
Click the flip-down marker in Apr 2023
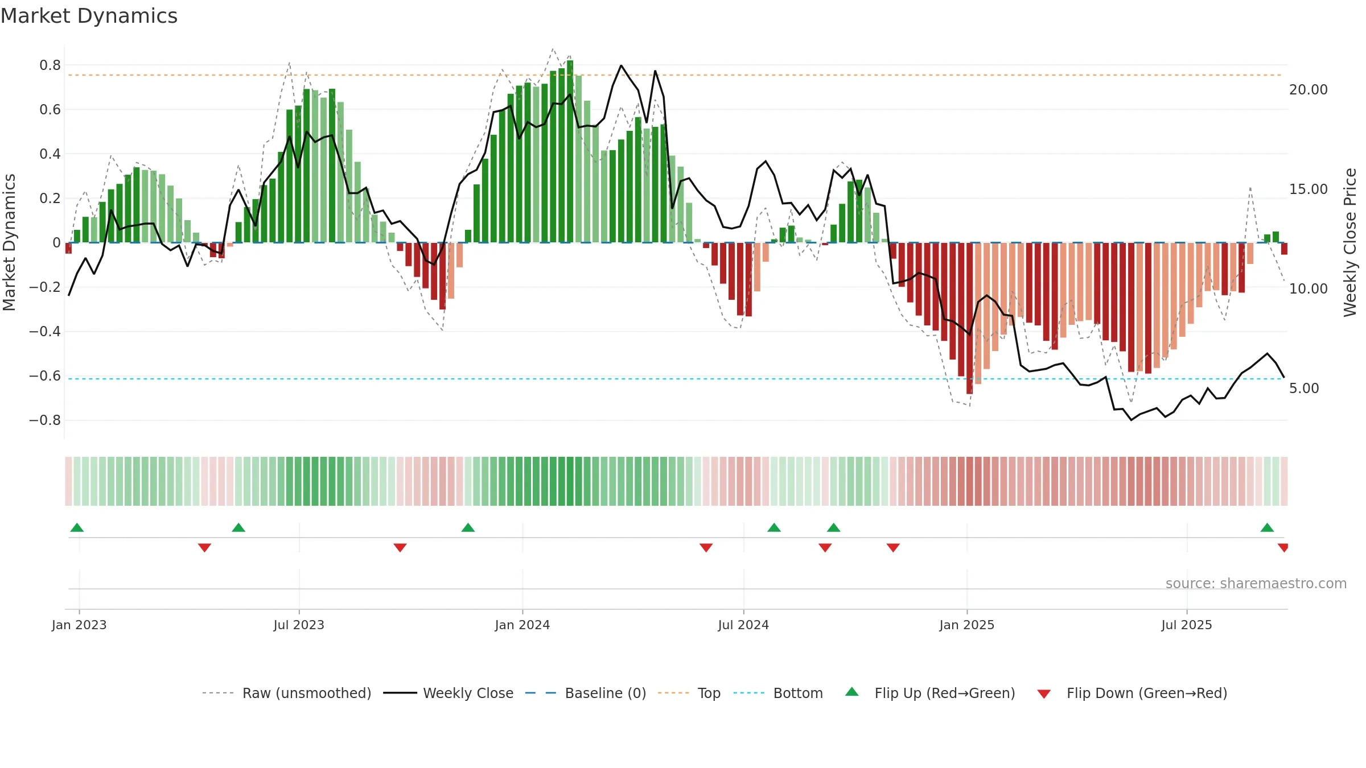[204, 548]
